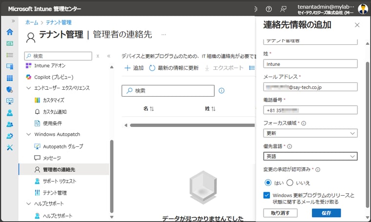The width and height of the screenshot is (371, 222).
Task: Open the page more options ellipsis
Action: pyautogui.click(x=164, y=35)
